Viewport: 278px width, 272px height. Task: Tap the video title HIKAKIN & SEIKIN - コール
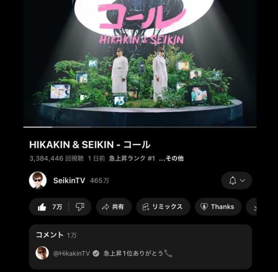(90, 145)
